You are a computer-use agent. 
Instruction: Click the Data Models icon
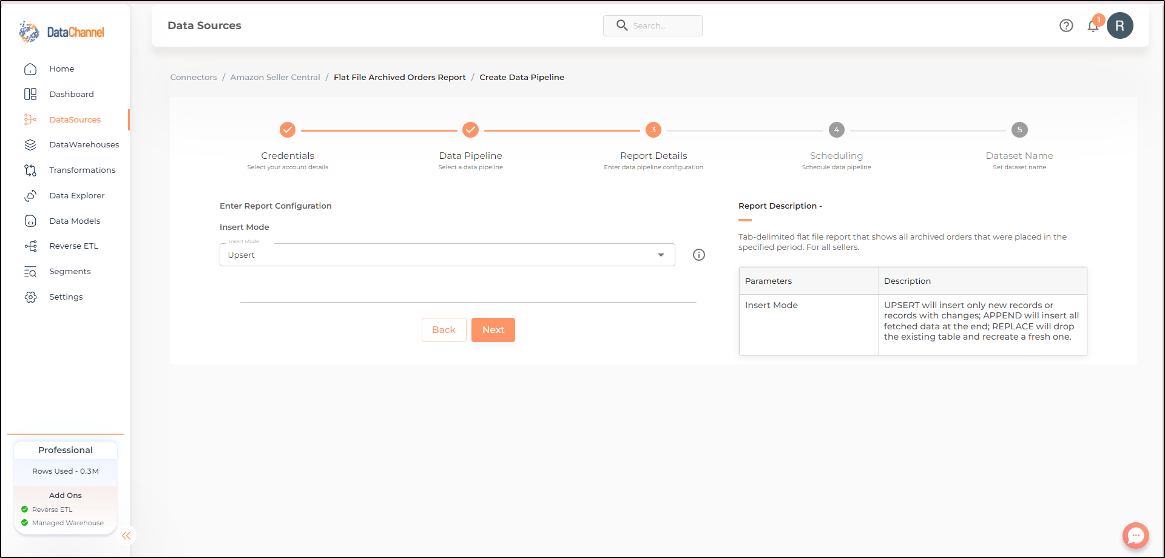(x=30, y=221)
